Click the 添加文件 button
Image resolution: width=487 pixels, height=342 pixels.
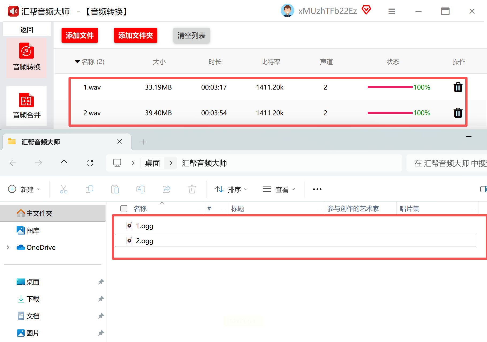click(80, 35)
